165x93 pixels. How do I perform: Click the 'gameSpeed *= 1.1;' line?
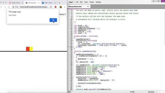click(85, 59)
